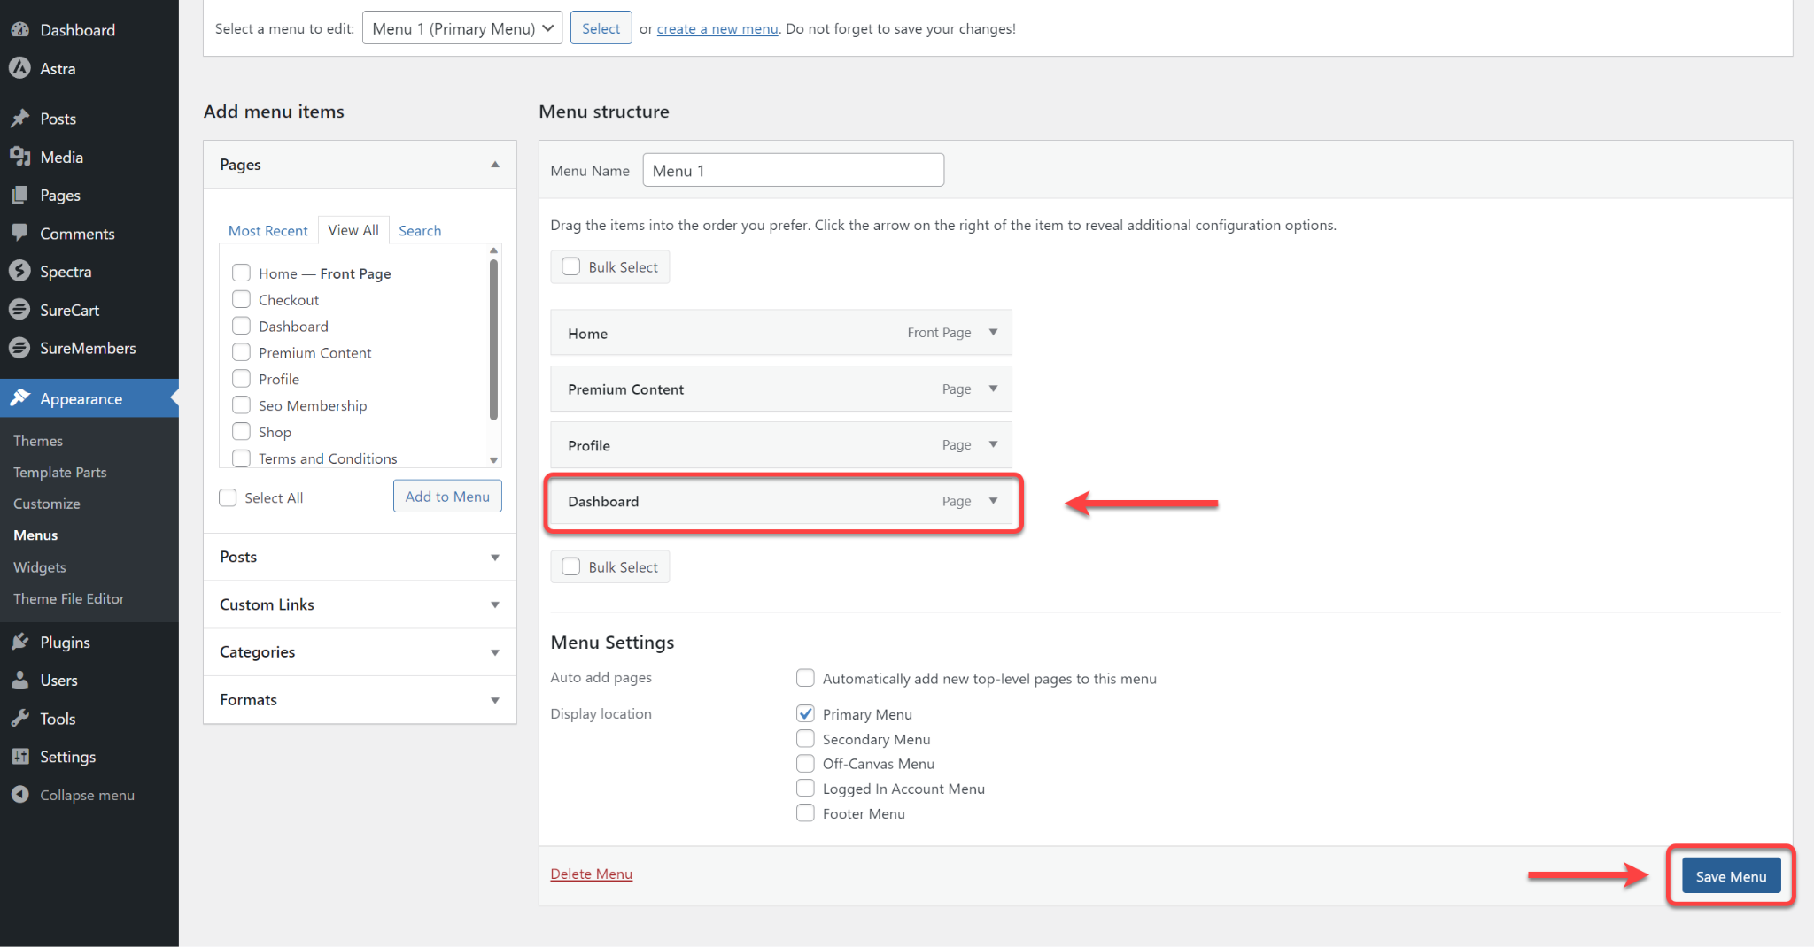Click the SureMembers logo icon
Image resolution: width=1814 pixels, height=947 pixels.
(x=20, y=348)
